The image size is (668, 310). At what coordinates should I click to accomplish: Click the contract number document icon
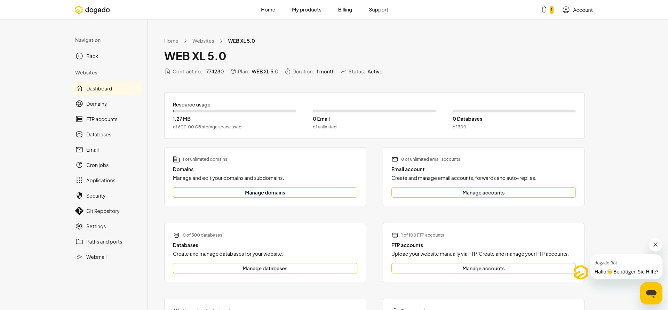[x=168, y=71]
